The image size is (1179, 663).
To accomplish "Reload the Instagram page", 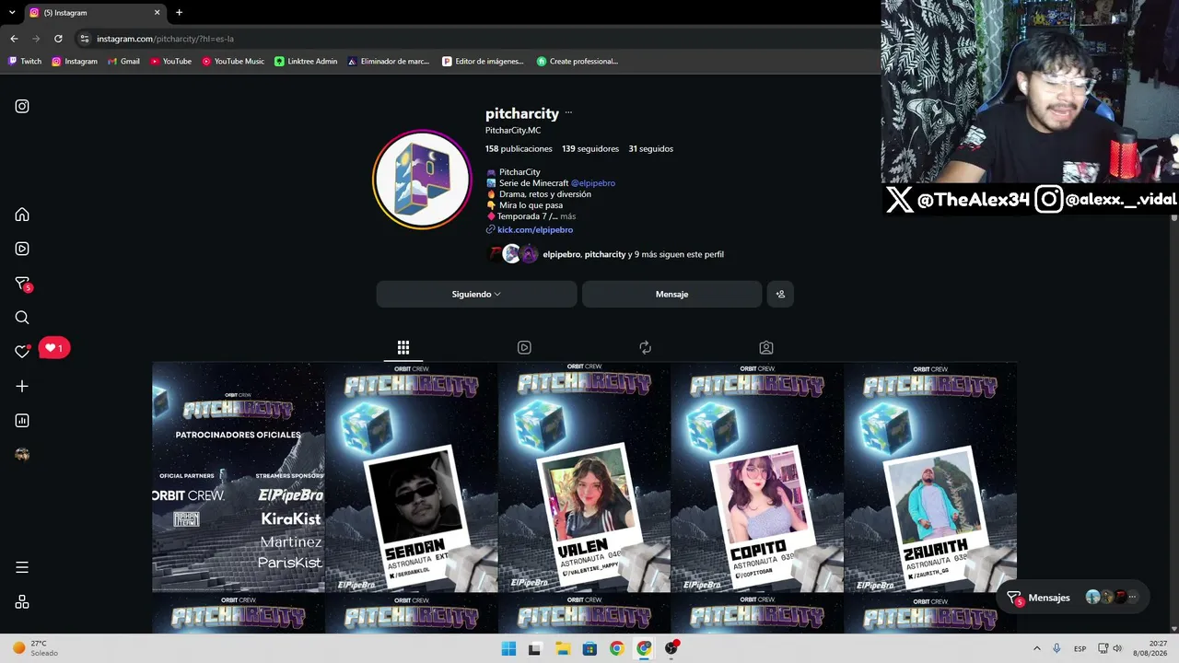I will 58,39.
